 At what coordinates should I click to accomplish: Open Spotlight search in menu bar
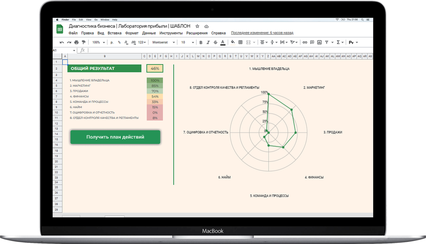(362, 19)
